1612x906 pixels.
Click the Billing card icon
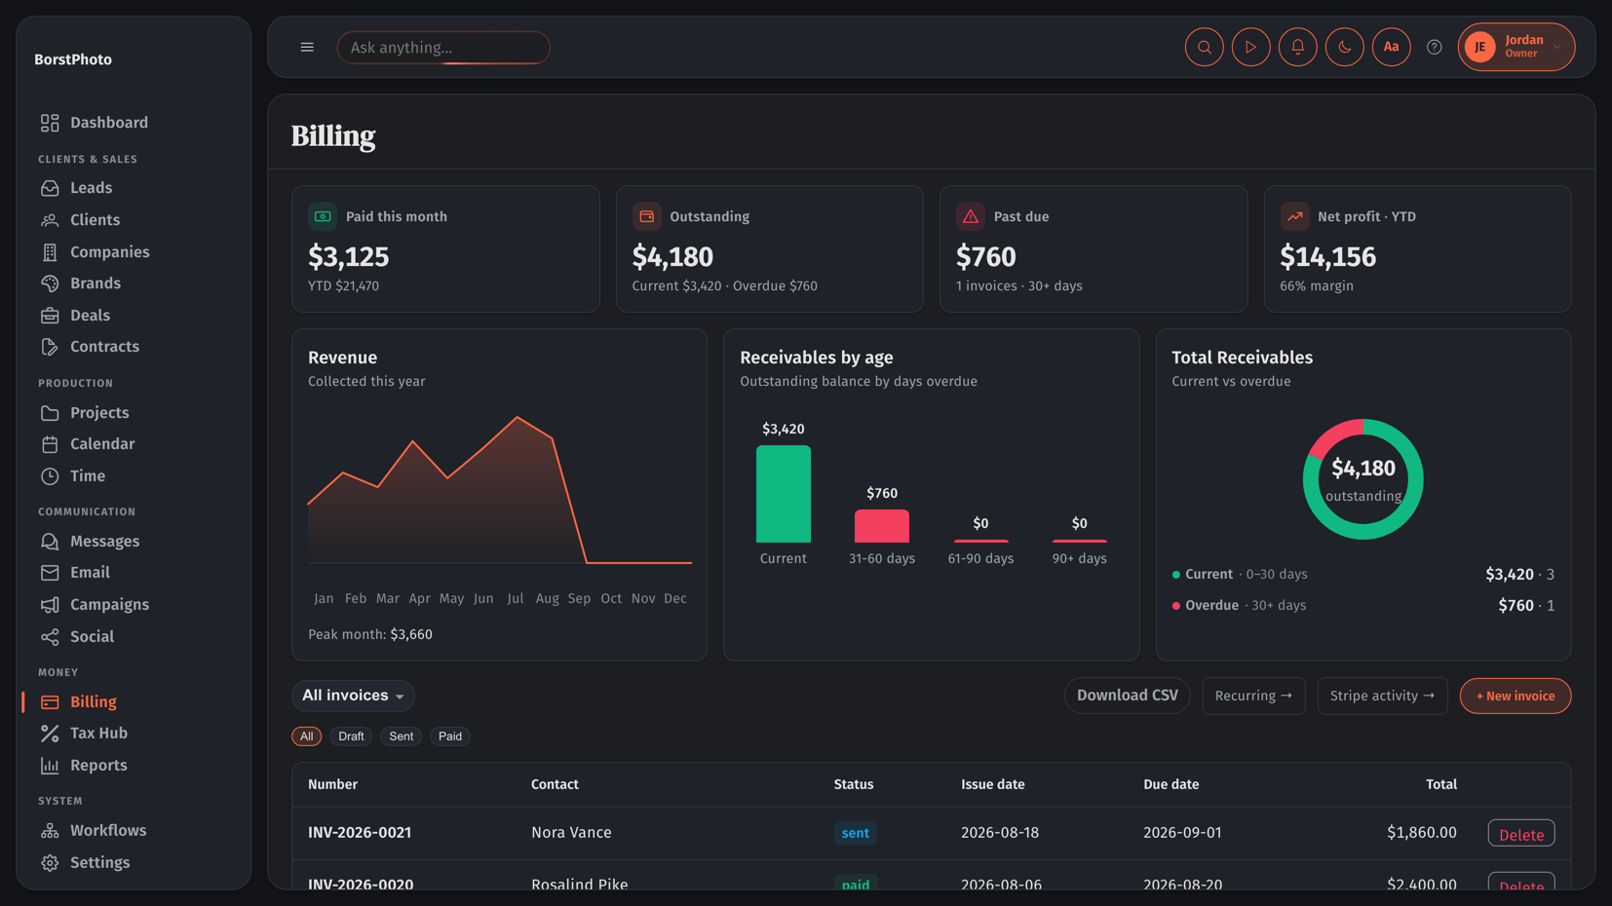tap(50, 702)
